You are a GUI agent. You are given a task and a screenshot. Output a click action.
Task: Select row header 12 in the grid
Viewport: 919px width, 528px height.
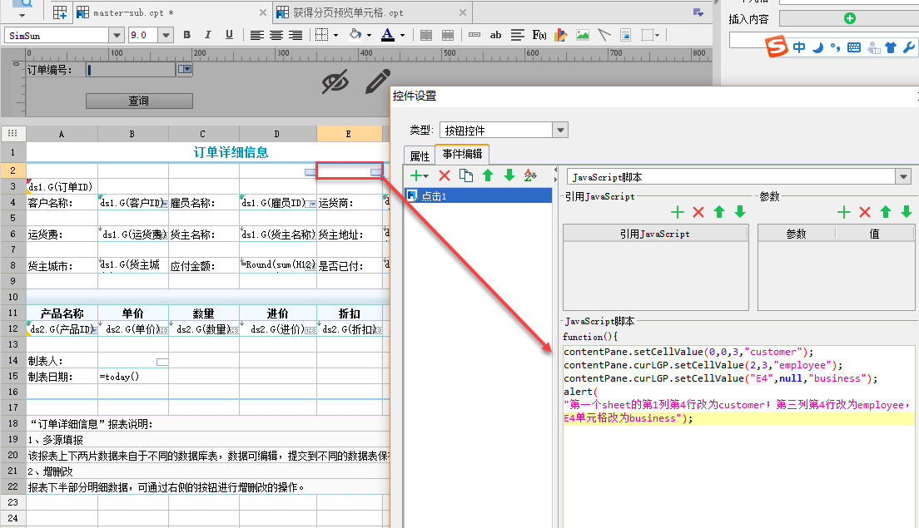(12, 329)
